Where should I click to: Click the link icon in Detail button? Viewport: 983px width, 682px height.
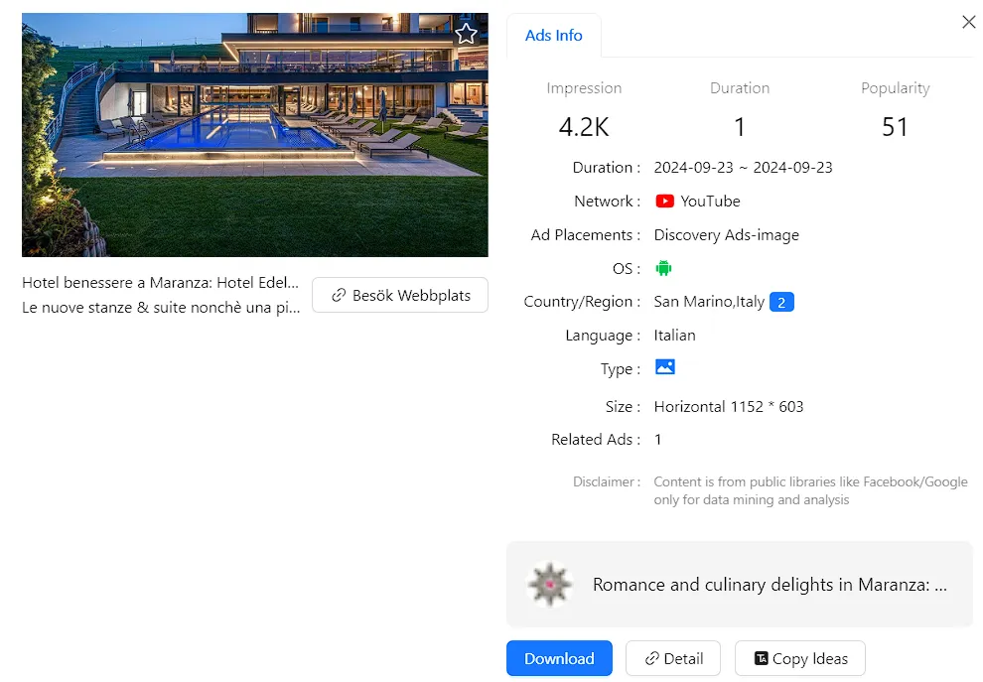652,658
